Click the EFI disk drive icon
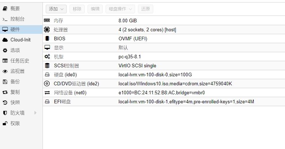Image resolution: width=285 pixels, height=149 pixels. click(47, 101)
